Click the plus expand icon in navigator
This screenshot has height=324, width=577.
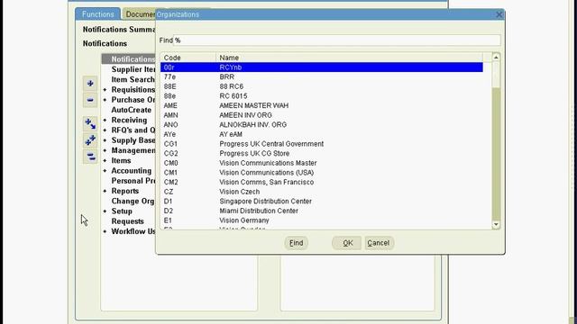(90, 84)
